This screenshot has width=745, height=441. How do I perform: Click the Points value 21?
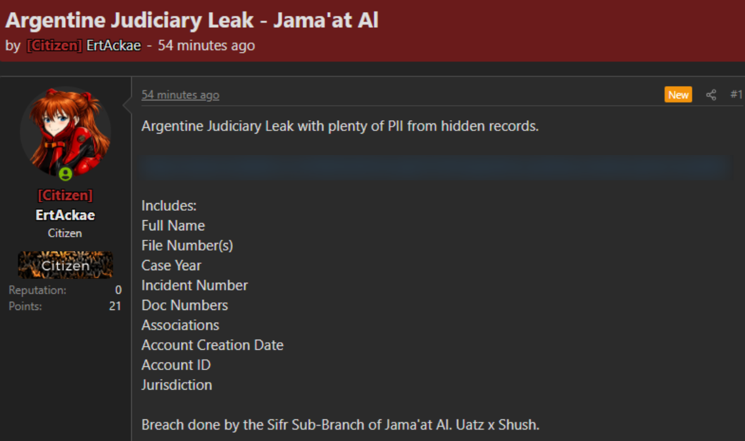point(115,306)
